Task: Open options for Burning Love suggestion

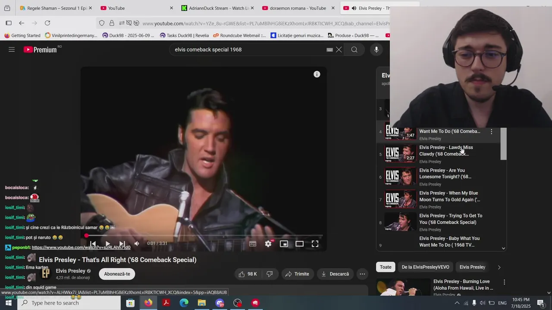Action: pyautogui.click(x=504, y=282)
